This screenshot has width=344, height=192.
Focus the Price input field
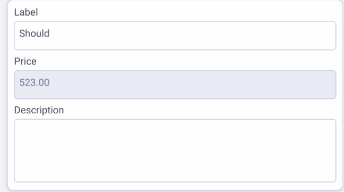click(175, 85)
